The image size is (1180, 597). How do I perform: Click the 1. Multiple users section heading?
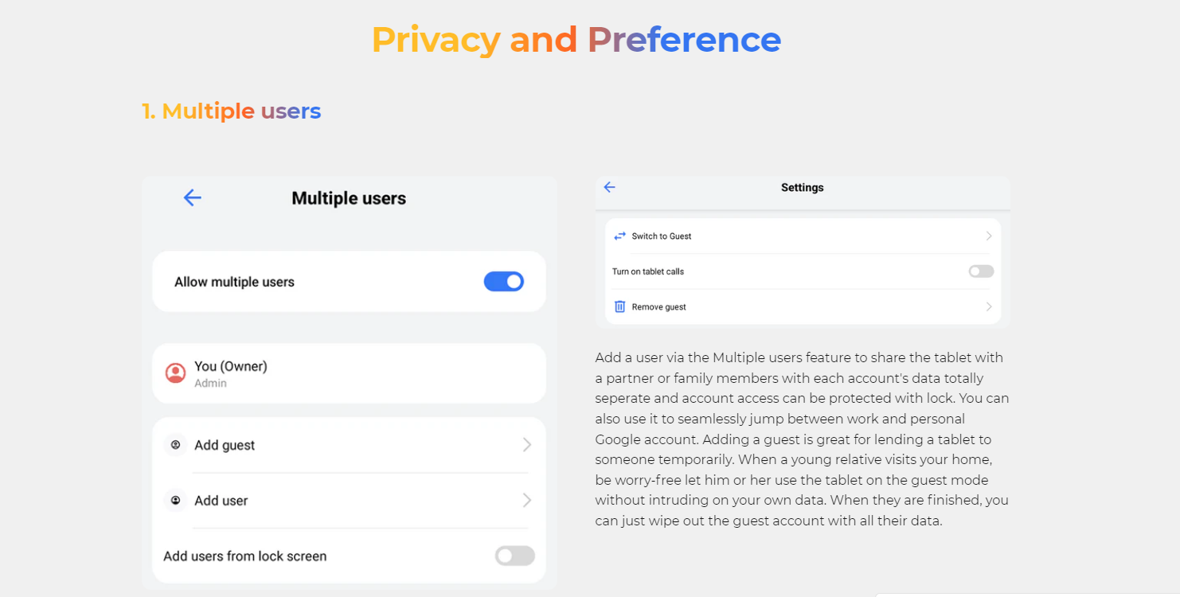(232, 111)
